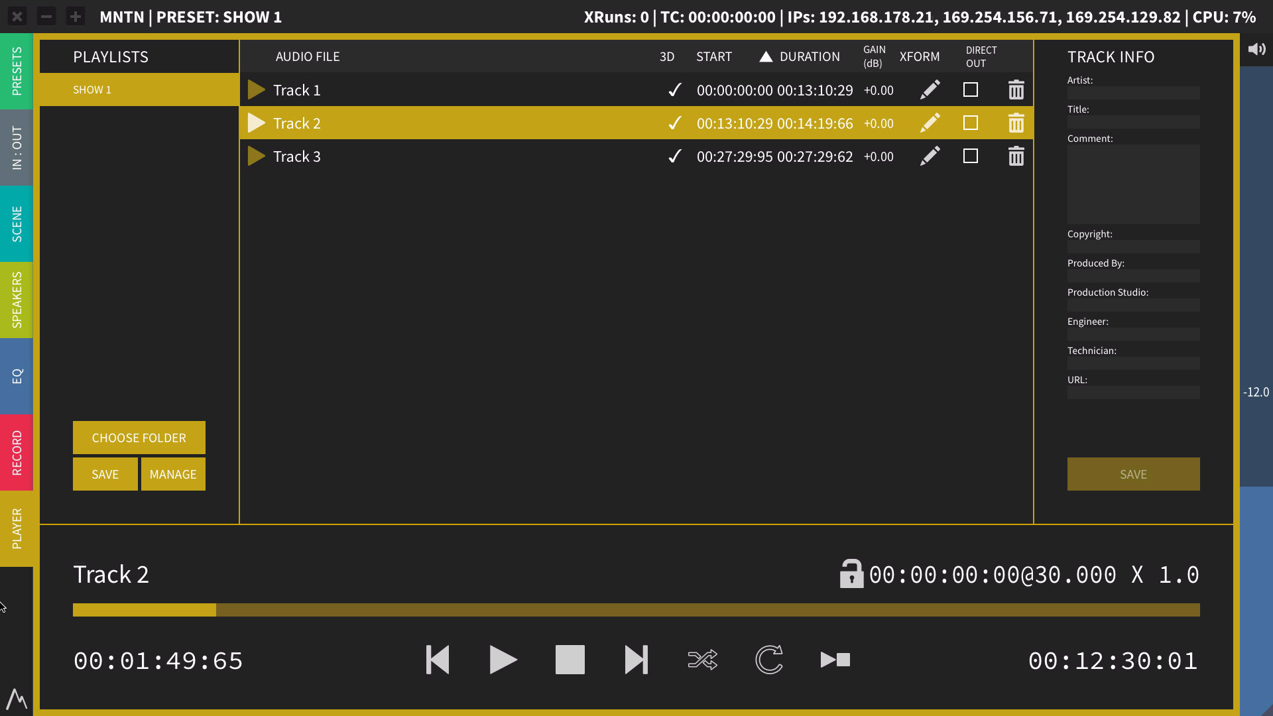1273x716 pixels.
Task: Click MANAGE playlists button
Action: pos(173,474)
